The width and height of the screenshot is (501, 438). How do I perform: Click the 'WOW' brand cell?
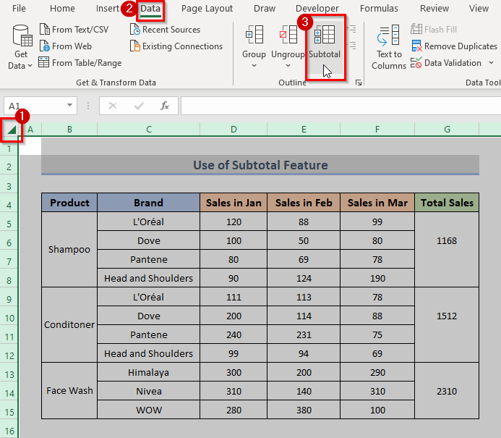tap(149, 410)
